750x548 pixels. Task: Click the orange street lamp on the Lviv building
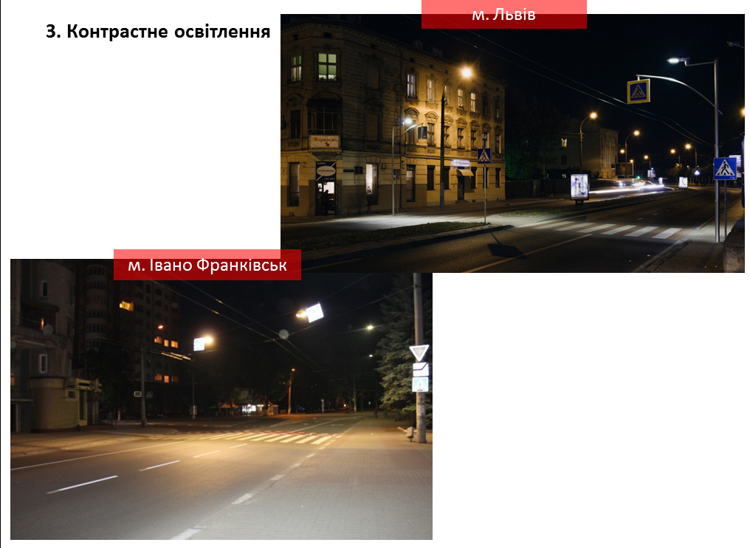465,72
